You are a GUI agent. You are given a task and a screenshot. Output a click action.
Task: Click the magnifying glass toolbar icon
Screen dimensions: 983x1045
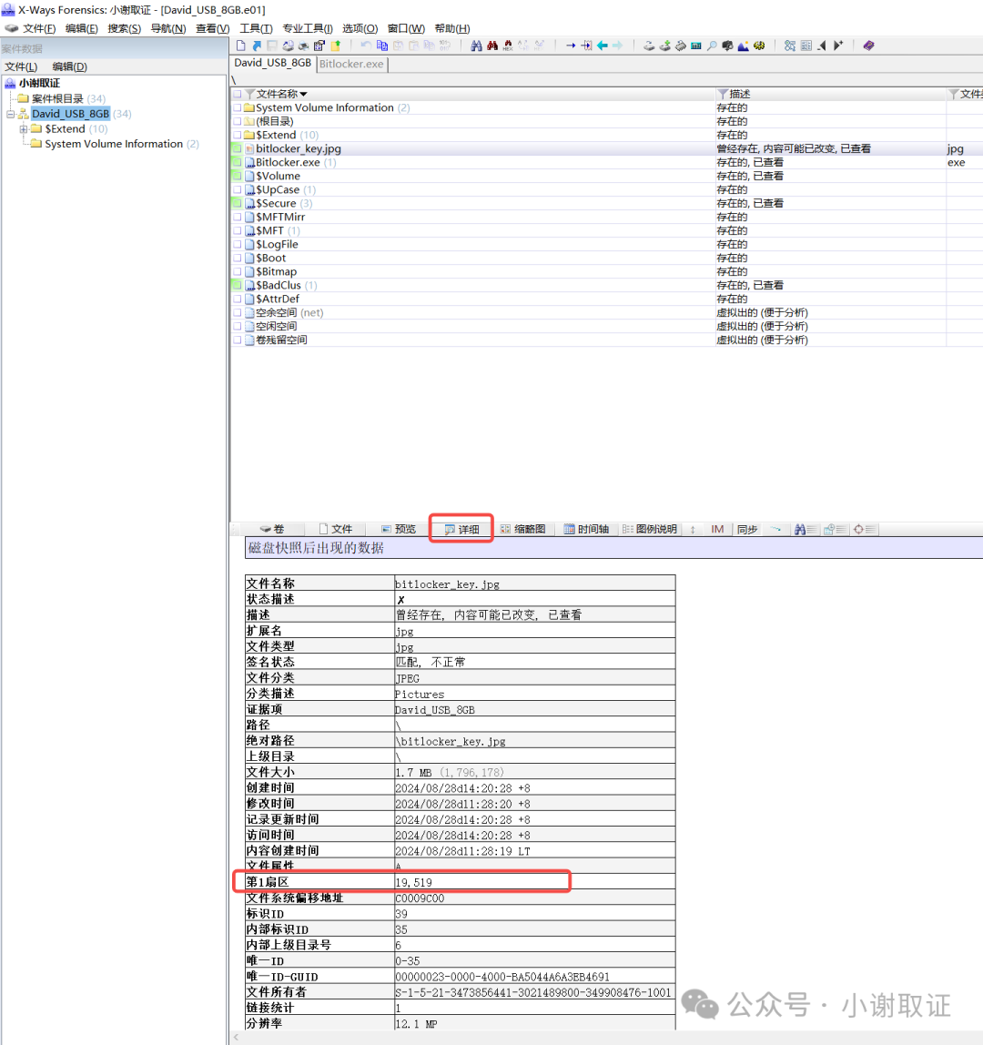(712, 46)
